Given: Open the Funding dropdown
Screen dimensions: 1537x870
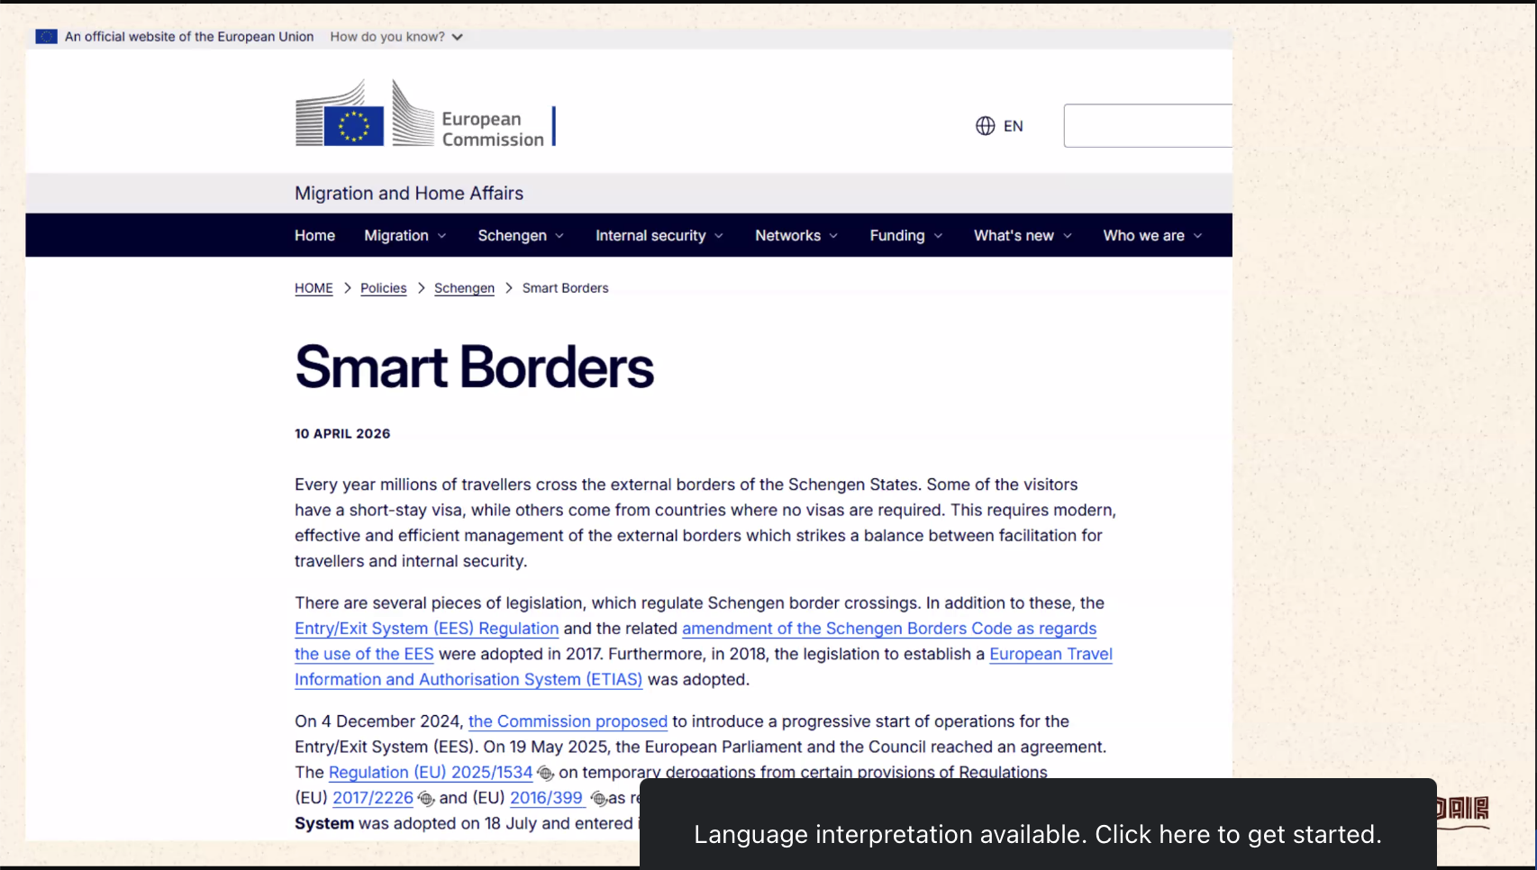Looking at the screenshot, I should click(905, 235).
